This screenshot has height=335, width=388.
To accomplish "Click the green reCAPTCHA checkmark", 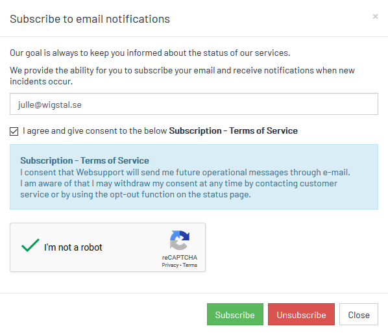I will coord(30,245).
